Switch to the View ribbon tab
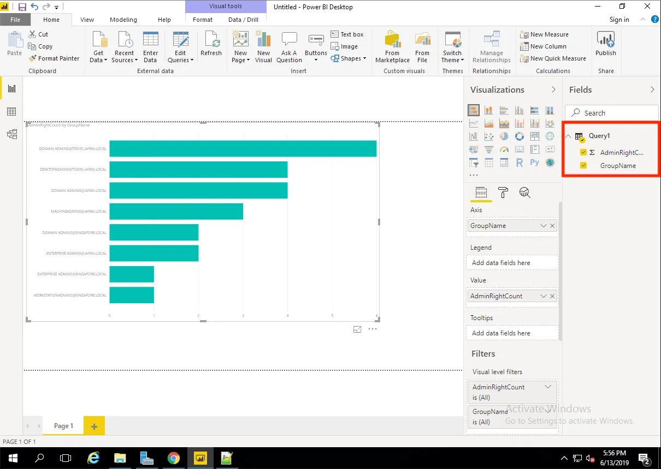The width and height of the screenshot is (661, 469). pyautogui.click(x=87, y=20)
